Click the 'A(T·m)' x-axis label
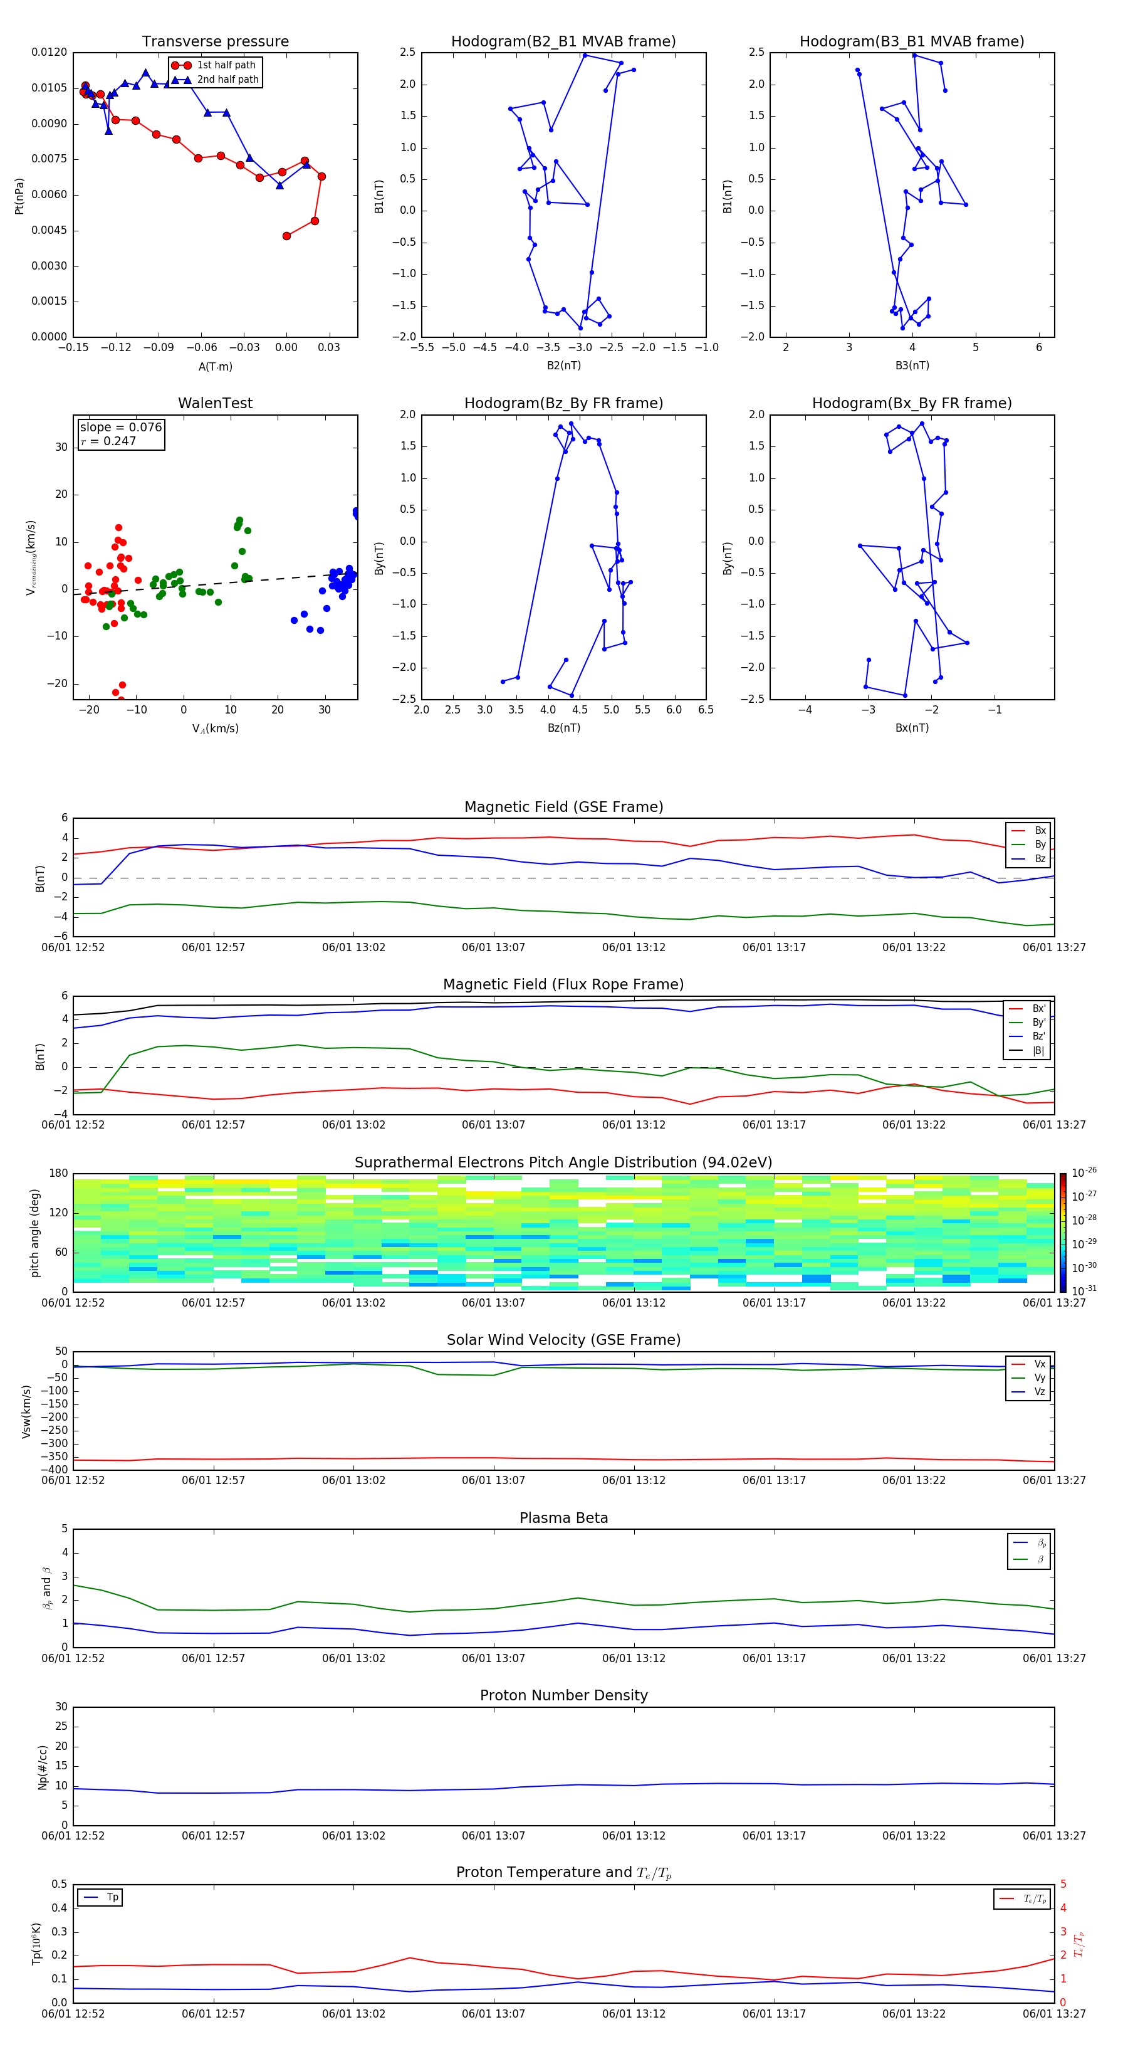1128x2069 pixels. (x=215, y=366)
